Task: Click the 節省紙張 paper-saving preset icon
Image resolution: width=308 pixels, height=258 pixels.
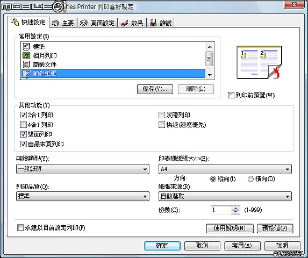Action: pos(26,74)
